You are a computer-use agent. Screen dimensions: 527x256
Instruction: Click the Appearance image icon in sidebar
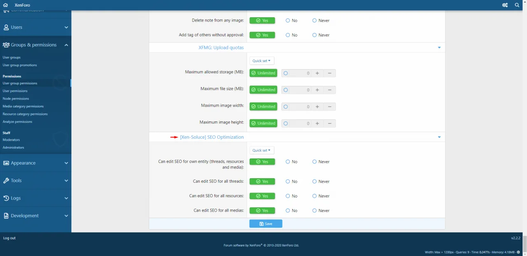coord(6,163)
